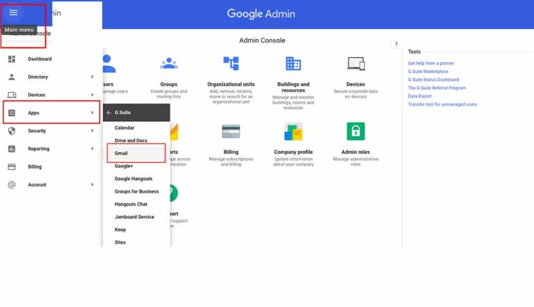Click the Dashboard grid icon

pos(12,59)
